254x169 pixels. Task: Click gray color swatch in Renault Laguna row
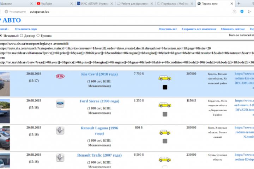[165, 141]
